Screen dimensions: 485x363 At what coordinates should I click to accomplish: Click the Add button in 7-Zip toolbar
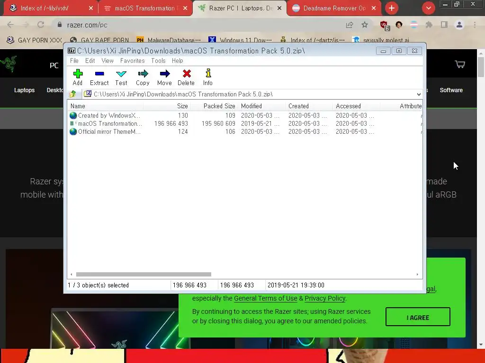78,77
